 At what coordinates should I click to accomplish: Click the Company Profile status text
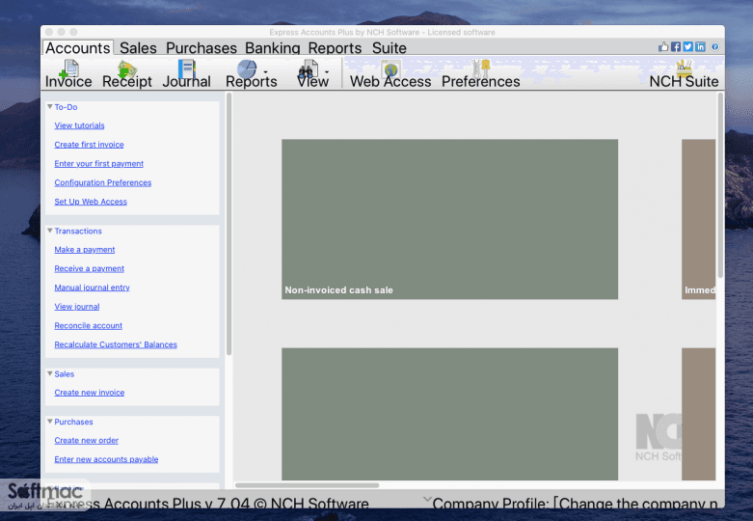575,504
